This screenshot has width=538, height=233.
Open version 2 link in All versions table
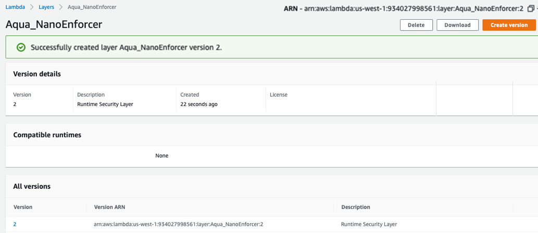tap(15, 225)
